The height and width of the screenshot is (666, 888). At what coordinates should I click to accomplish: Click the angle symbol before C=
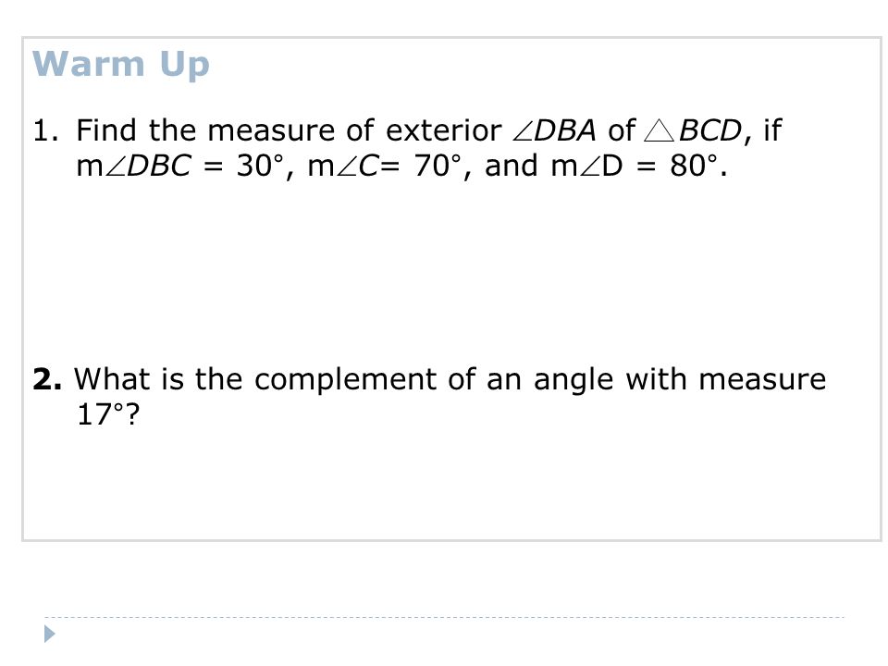tap(348, 167)
